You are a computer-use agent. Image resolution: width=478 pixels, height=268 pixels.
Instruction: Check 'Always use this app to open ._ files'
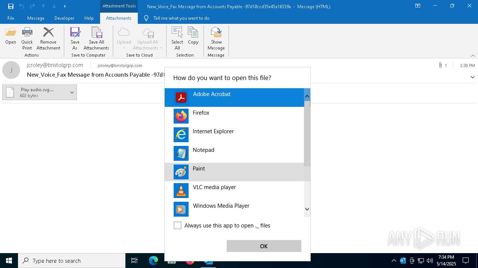[177, 226]
